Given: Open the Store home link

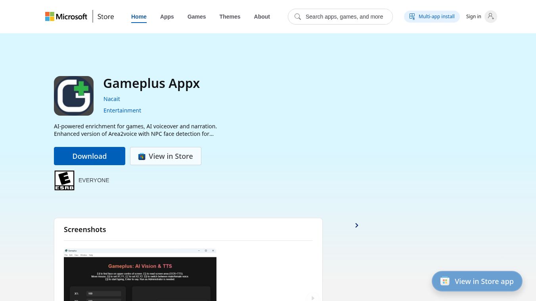Looking at the screenshot, I should [x=105, y=17].
